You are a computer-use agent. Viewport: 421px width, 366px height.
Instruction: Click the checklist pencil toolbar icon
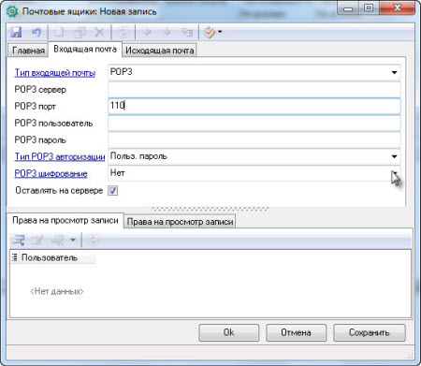pos(210,32)
